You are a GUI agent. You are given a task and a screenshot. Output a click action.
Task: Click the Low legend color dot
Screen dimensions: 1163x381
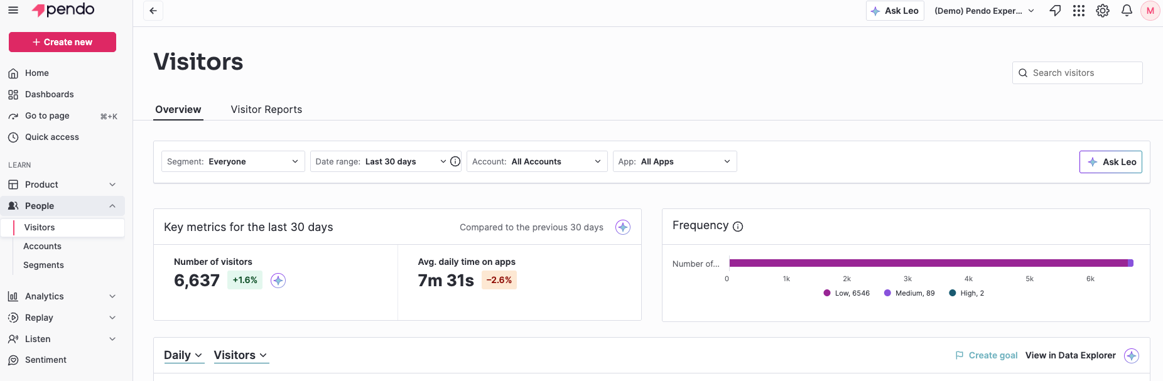[827, 293]
